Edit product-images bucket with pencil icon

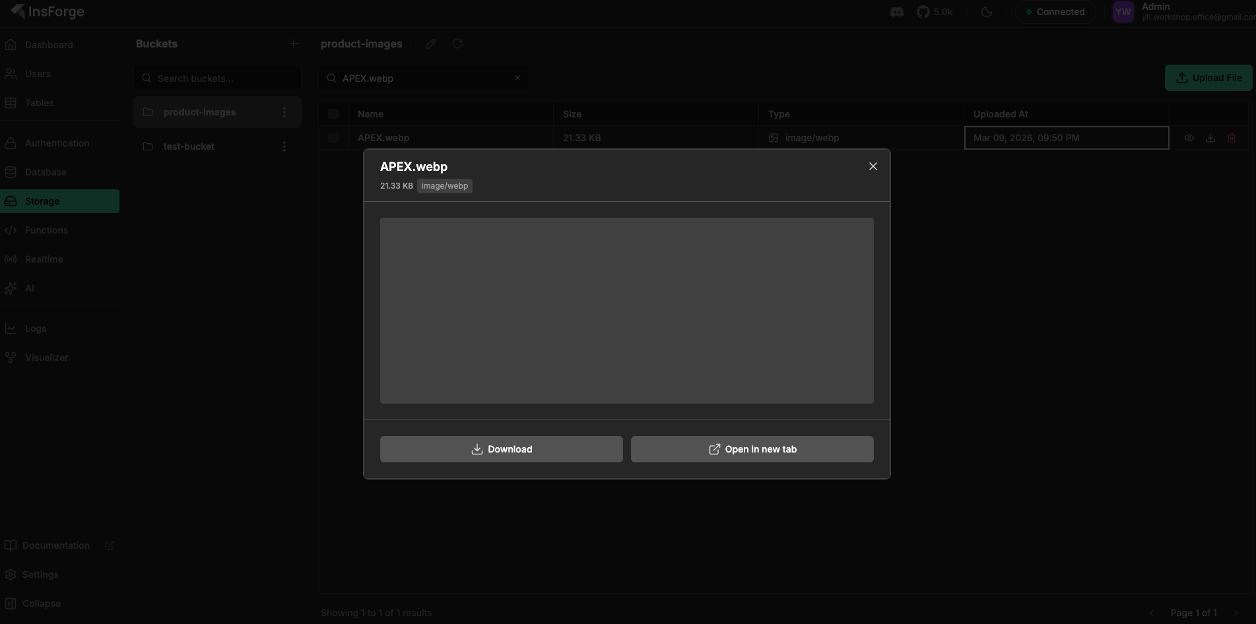431,44
